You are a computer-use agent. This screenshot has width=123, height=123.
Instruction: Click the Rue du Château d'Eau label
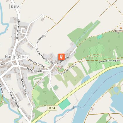(x=45, y=57)
